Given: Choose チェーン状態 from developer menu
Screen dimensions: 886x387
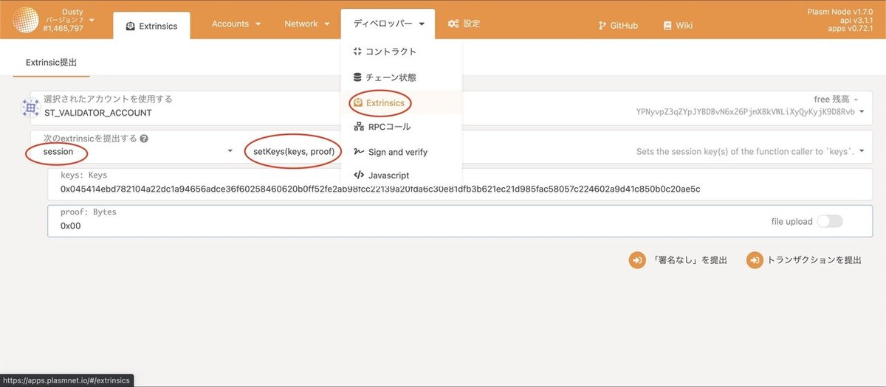Looking at the screenshot, I should (x=402, y=77).
